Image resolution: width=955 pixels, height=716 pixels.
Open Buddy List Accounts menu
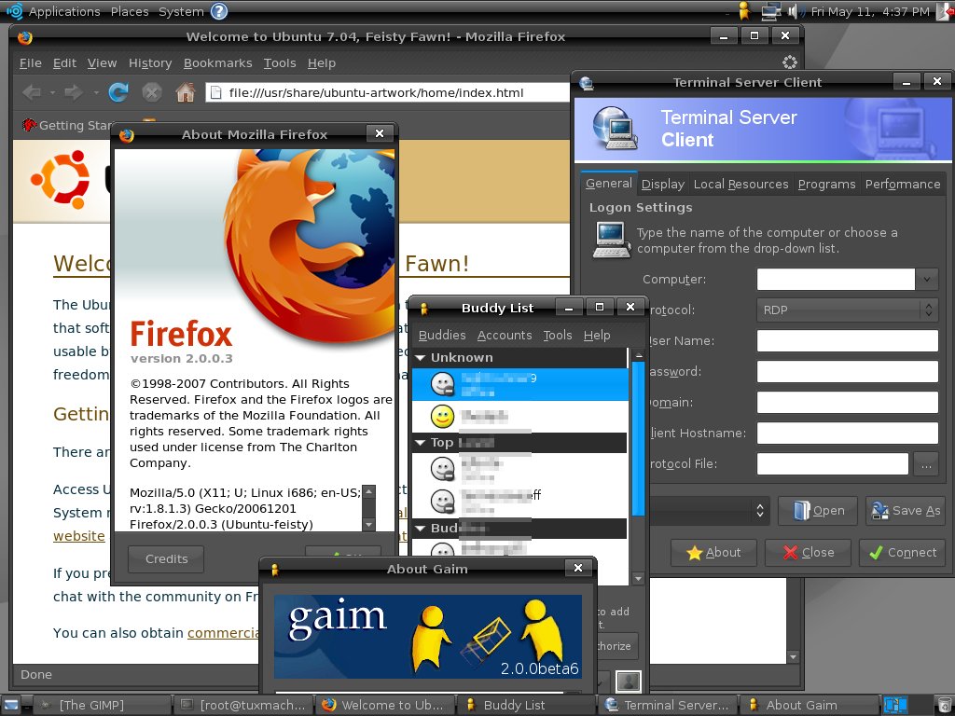coord(505,335)
